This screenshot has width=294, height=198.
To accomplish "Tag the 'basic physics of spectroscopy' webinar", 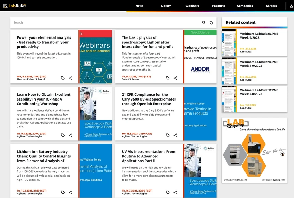I will click(168, 78).
